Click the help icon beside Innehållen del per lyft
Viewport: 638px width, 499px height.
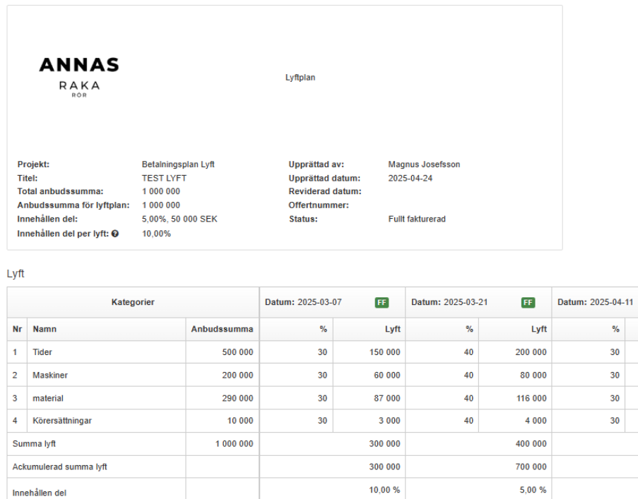tap(115, 234)
